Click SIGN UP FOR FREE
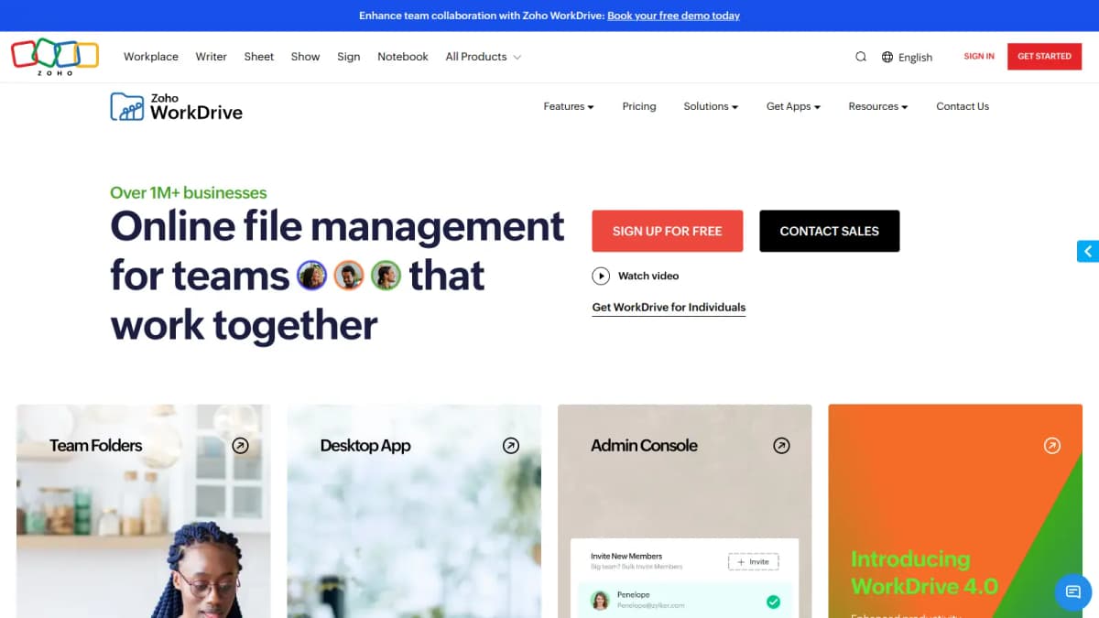The width and height of the screenshot is (1099, 618). [x=667, y=231]
